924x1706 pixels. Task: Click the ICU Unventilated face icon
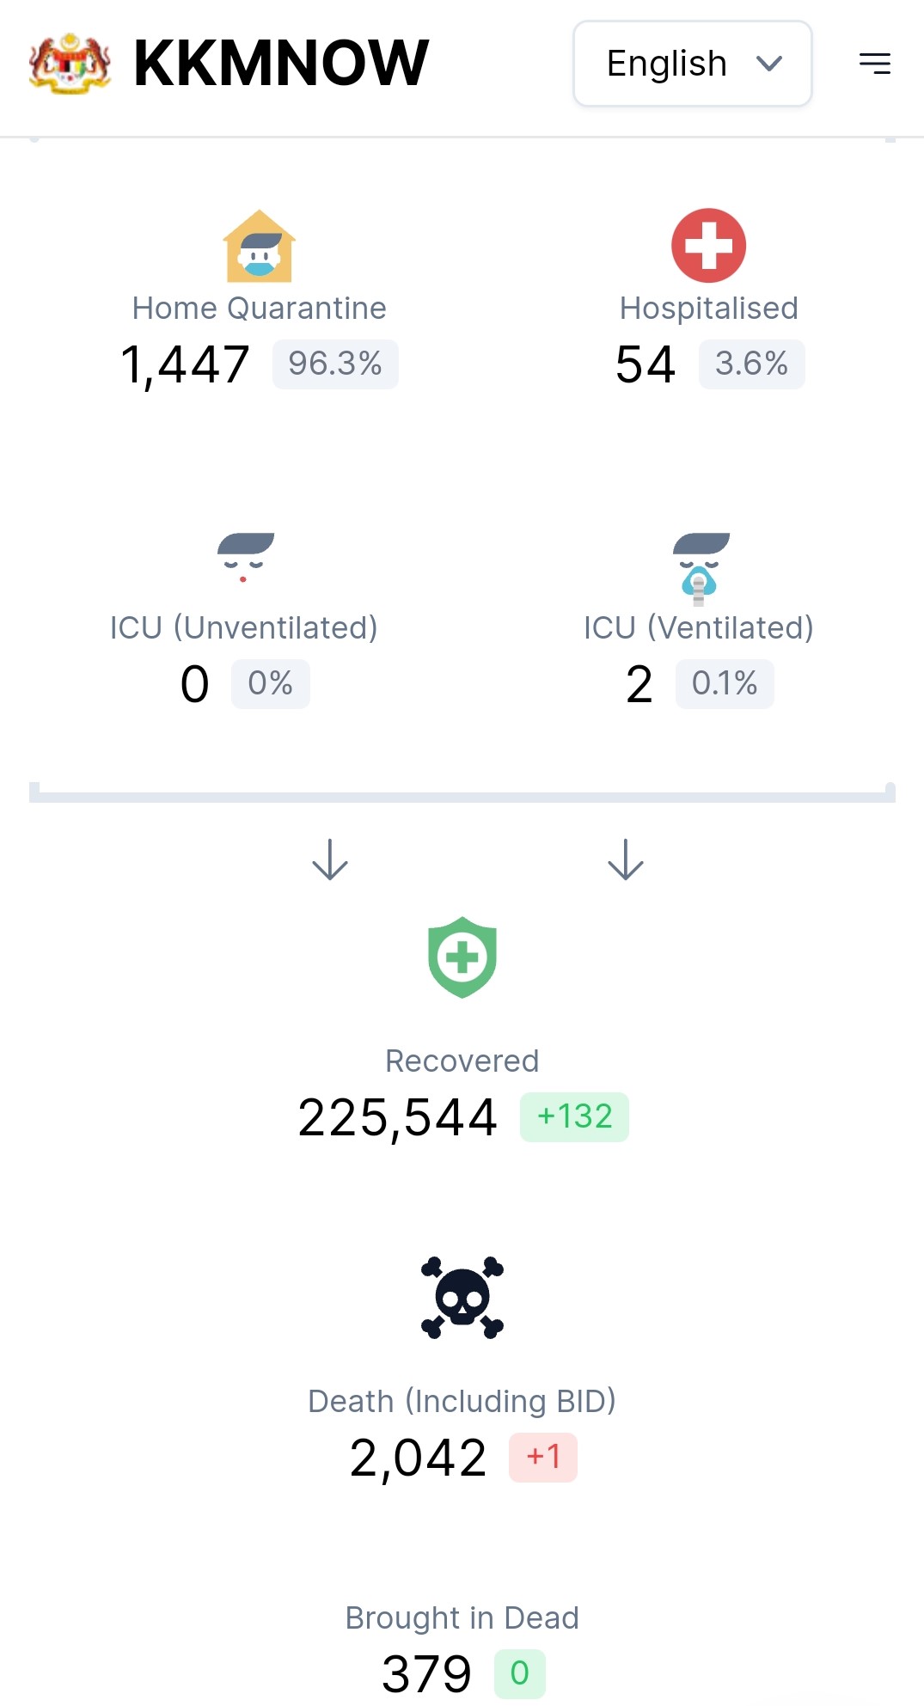245,557
